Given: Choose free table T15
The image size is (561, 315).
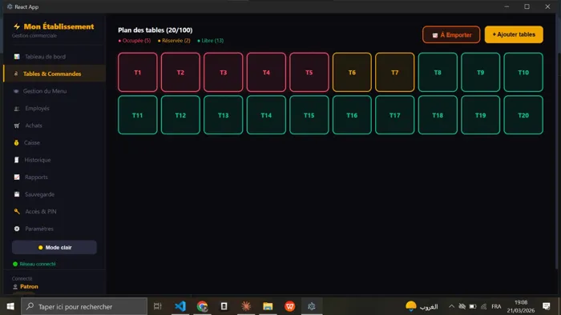Looking at the screenshot, I should (309, 115).
